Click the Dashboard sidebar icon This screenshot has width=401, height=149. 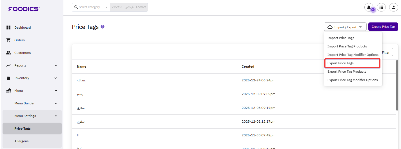click(8, 27)
